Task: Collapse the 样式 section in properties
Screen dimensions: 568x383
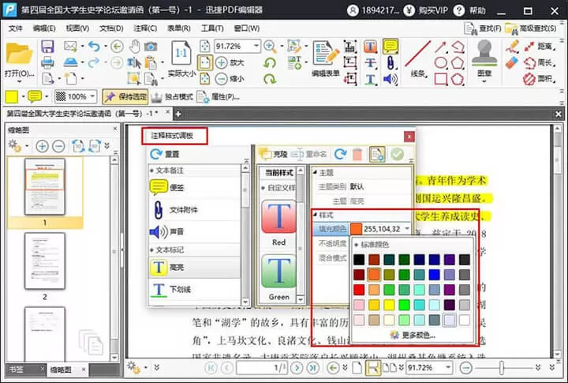Action: pos(315,215)
